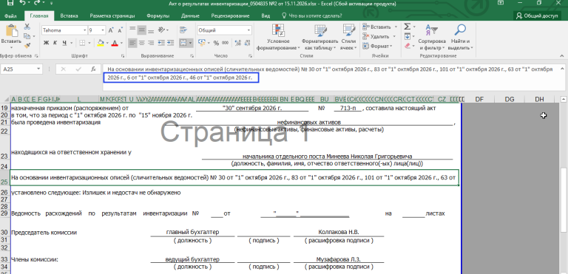Toggle wrap text in the cell
568x274 pixels.
pos(183,30)
